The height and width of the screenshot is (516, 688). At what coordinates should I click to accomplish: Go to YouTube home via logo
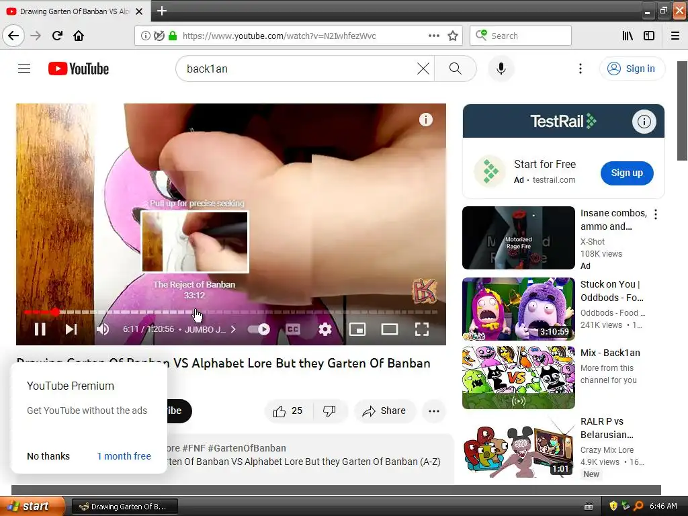pyautogui.click(x=79, y=69)
